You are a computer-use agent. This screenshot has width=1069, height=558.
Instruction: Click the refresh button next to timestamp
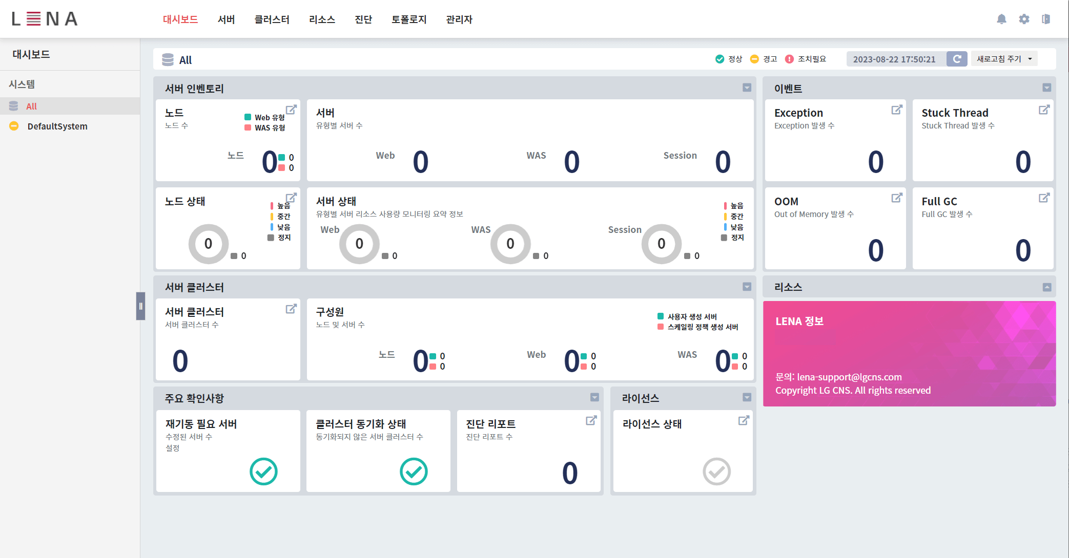(x=956, y=59)
